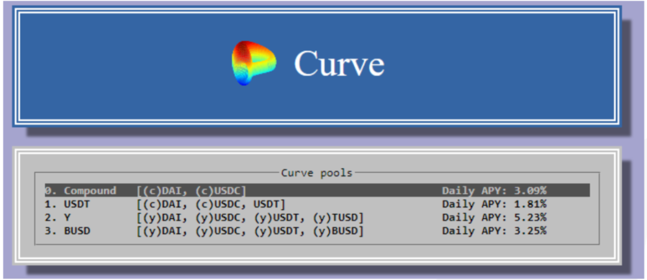Screen dimensions: 647x280
Task: Click the Curve pools panel heading
Action: point(316,173)
